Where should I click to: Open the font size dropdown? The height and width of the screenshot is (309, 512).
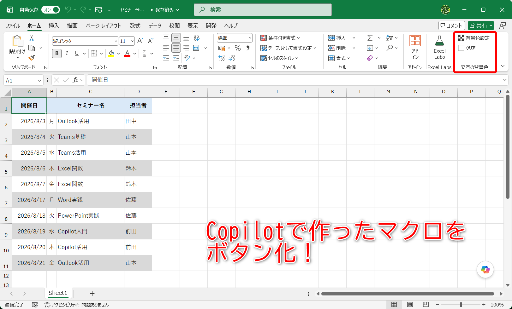pyautogui.click(x=132, y=41)
